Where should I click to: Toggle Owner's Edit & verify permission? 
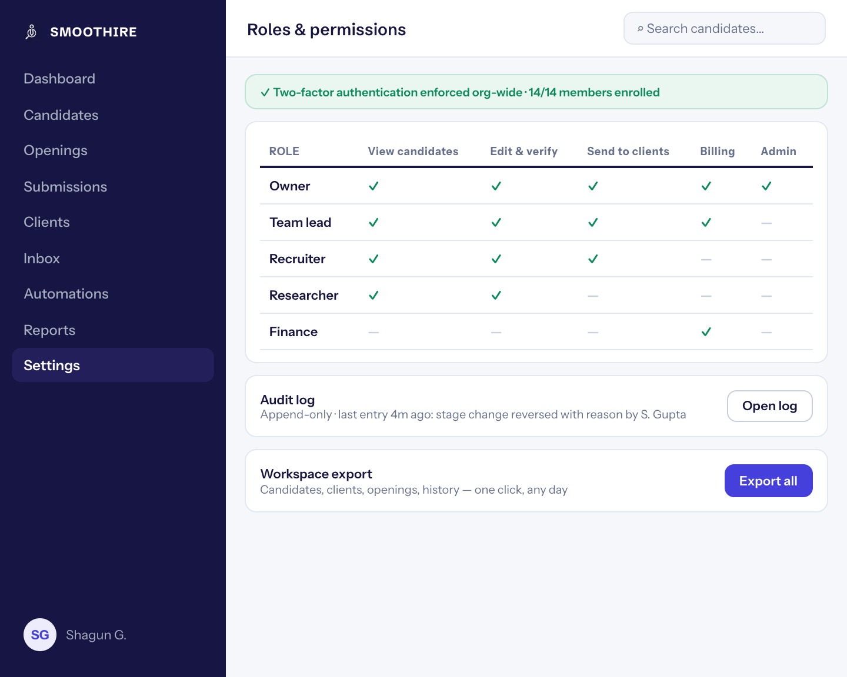[496, 186]
